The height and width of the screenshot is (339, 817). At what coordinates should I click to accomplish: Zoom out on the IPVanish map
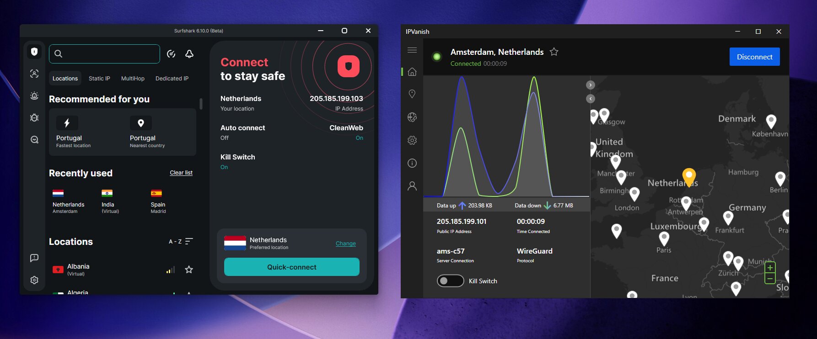(770, 278)
